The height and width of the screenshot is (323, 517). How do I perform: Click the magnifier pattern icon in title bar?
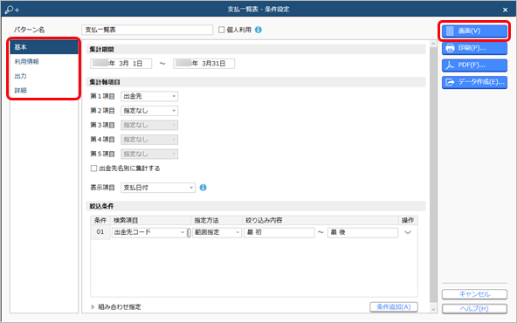pyautogui.click(x=12, y=10)
